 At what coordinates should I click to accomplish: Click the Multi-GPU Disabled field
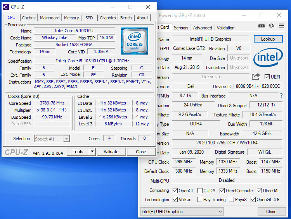(227, 180)
